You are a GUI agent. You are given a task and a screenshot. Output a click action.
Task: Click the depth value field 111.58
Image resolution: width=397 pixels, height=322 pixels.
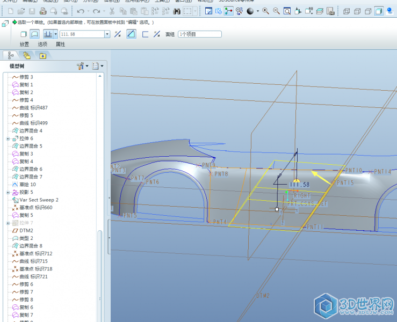82,34
